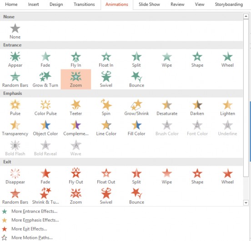
Task: Choose the Shape entrance effect
Action: click(x=197, y=59)
